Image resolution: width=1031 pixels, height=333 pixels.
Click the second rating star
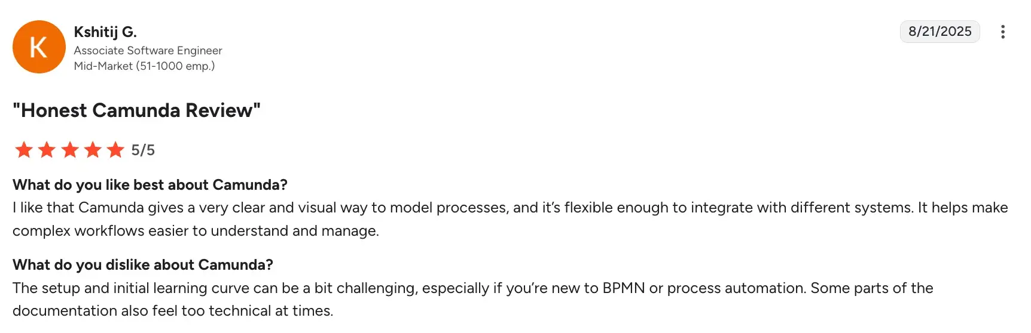pos(47,150)
